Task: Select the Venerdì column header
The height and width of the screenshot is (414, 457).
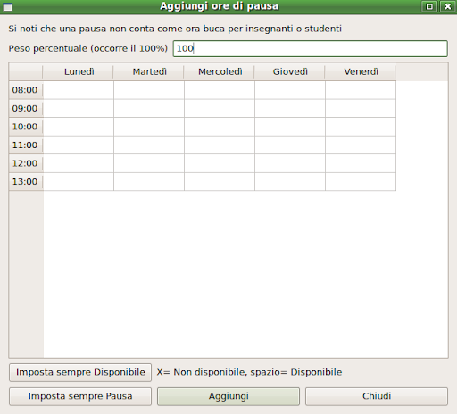Action: (x=361, y=71)
